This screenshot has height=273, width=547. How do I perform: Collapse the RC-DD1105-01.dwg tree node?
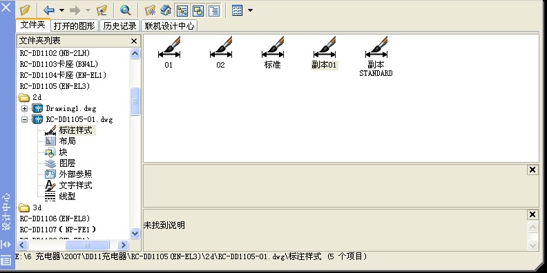tap(24, 119)
